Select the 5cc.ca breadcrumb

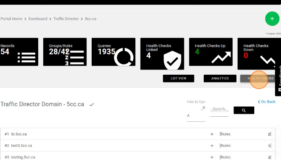click(90, 19)
